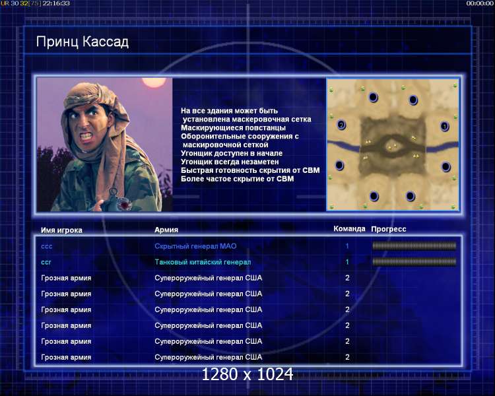Image resolution: width=495 pixels, height=396 pixels.
Task: Click start position marker 2 on minimap
Action: pyautogui.click(x=341, y=125)
